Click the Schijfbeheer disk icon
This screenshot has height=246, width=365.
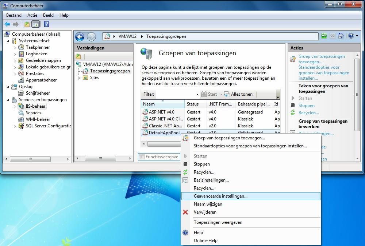[x=21, y=93]
